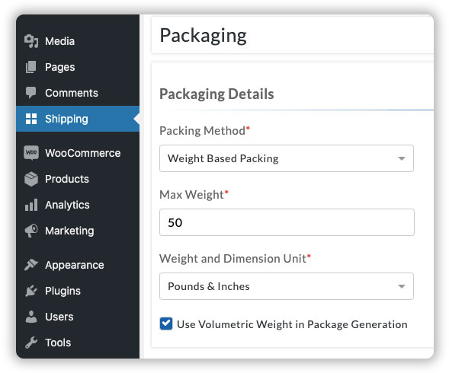This screenshot has height=373, width=449.
Task: Click the Analytics bar chart icon
Action: tap(31, 205)
